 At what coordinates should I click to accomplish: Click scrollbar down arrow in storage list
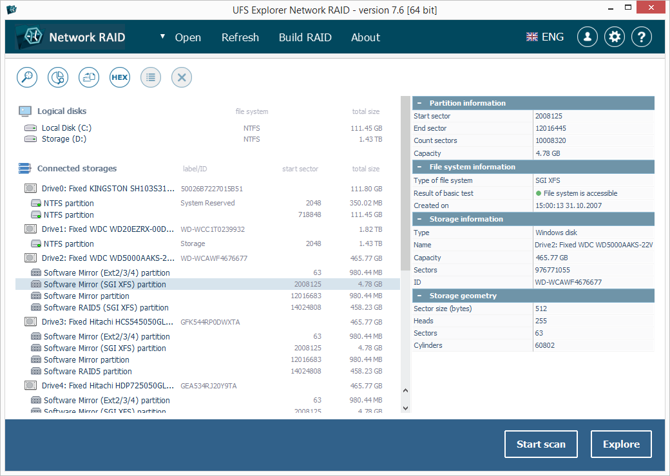[405, 408]
